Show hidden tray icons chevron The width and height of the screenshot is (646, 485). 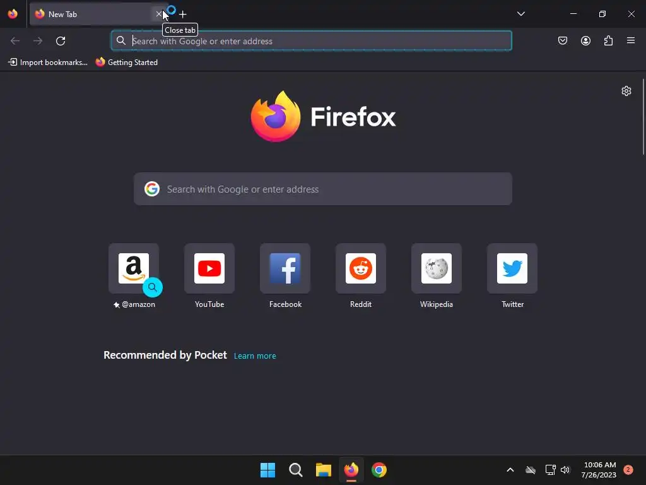(x=510, y=470)
